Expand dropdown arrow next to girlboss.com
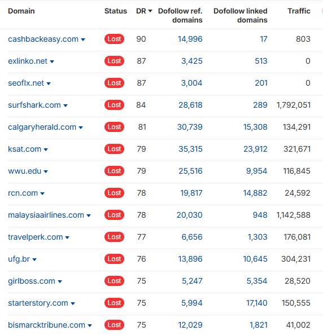 coord(60,282)
